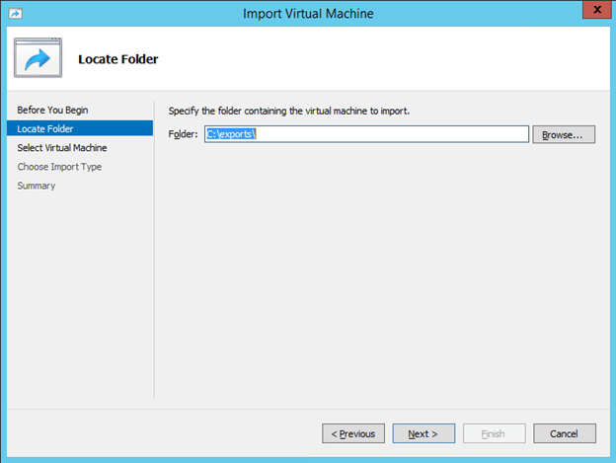Click the greyed-out Finish button
This screenshot has height=463, width=616.
(x=493, y=433)
